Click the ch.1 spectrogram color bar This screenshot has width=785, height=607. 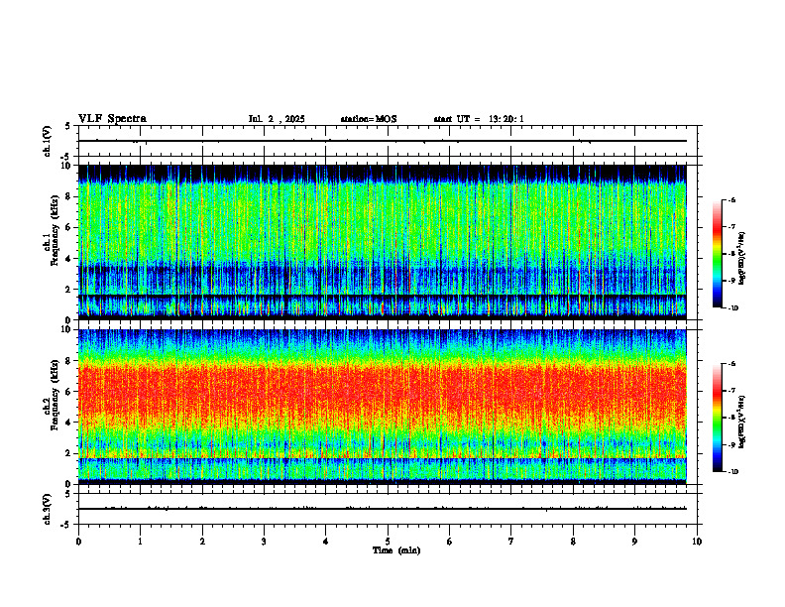[717, 254]
